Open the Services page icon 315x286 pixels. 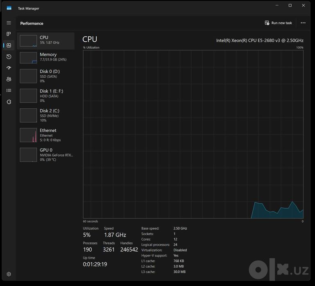pyautogui.click(x=9, y=102)
